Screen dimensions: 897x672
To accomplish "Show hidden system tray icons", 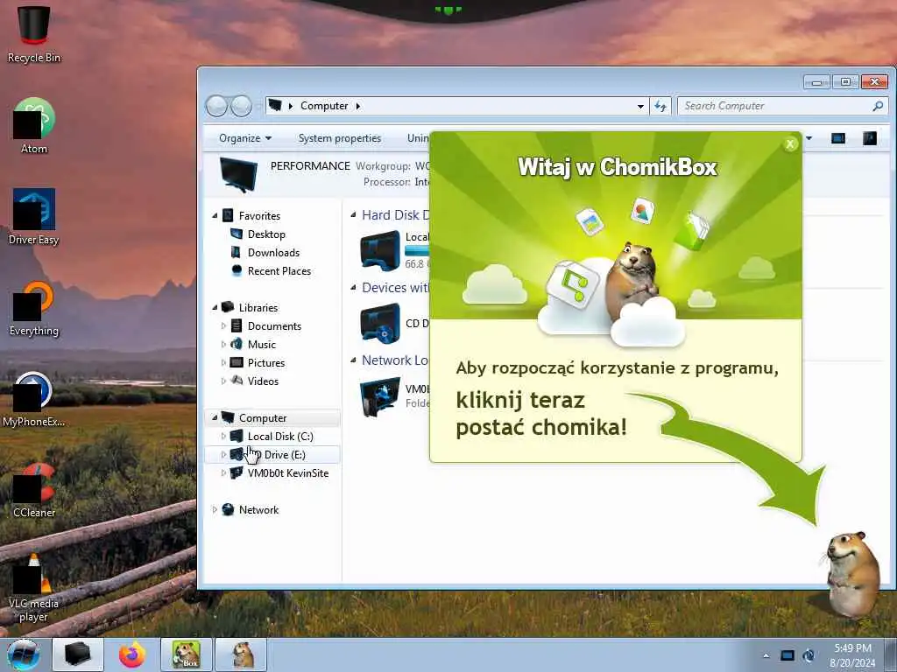I will pos(766,655).
